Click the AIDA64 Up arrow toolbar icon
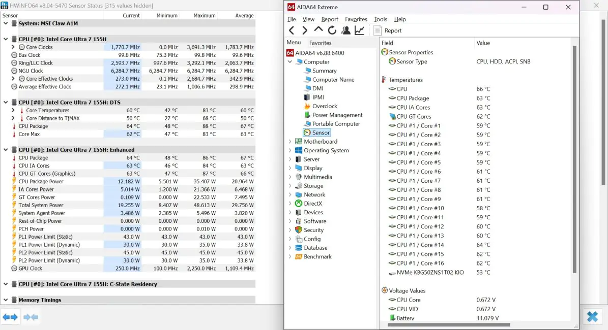 [x=319, y=30]
